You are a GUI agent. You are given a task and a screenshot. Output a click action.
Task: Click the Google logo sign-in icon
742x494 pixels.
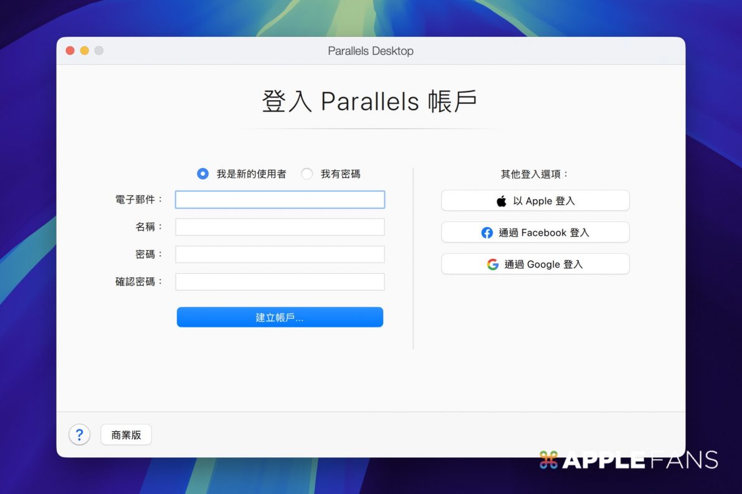(x=493, y=264)
